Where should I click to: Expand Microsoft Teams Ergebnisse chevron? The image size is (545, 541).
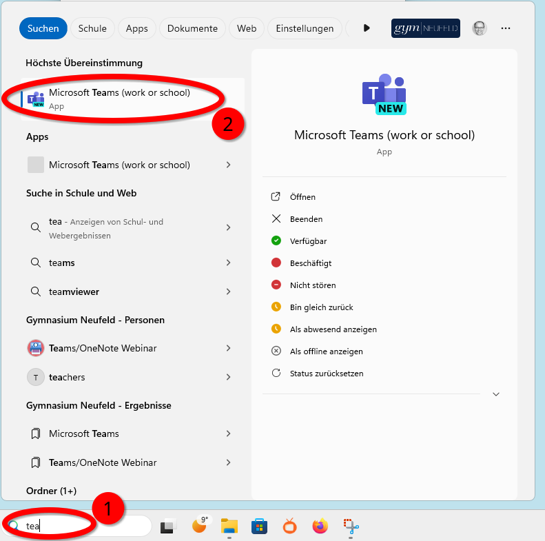click(x=228, y=433)
